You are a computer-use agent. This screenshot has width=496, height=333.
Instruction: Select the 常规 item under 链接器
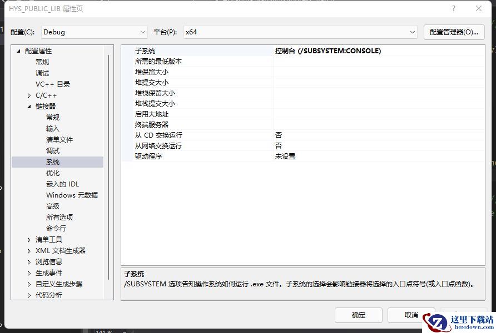click(x=53, y=118)
